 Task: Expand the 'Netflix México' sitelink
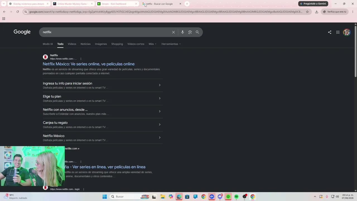[103, 138]
